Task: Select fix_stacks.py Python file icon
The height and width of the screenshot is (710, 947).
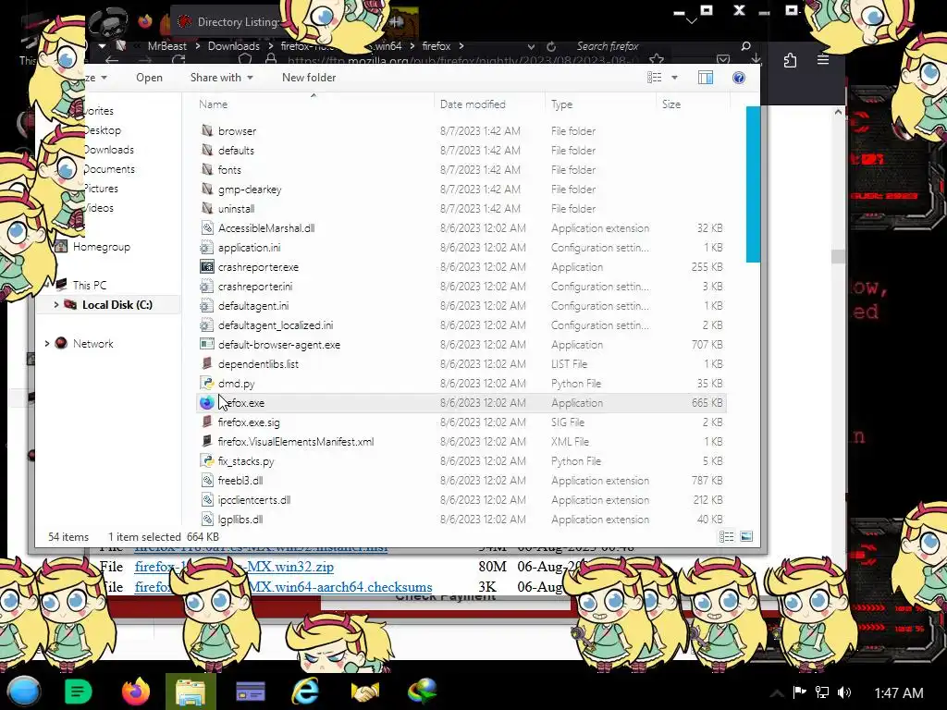Action: 207,460
